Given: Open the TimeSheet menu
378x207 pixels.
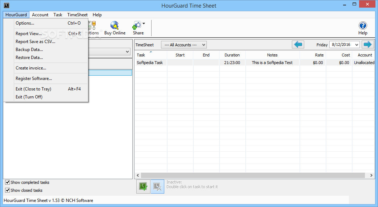Looking at the screenshot, I should coord(77,14).
